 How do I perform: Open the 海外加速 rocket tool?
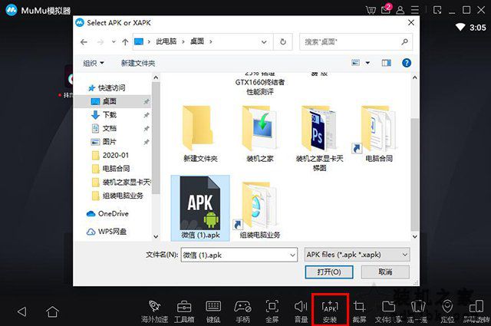coord(154,311)
